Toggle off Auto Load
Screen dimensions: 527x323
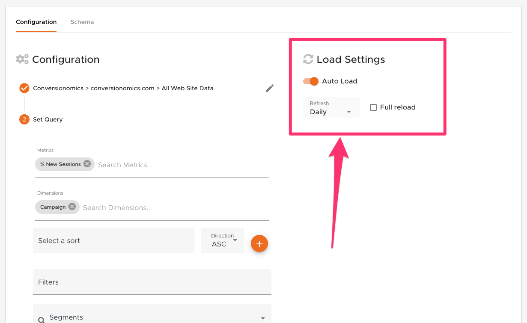(x=310, y=81)
